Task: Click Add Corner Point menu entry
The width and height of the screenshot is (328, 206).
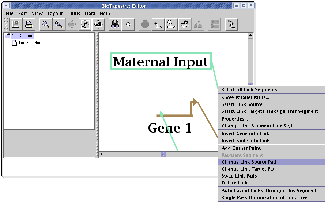Action: (241, 148)
